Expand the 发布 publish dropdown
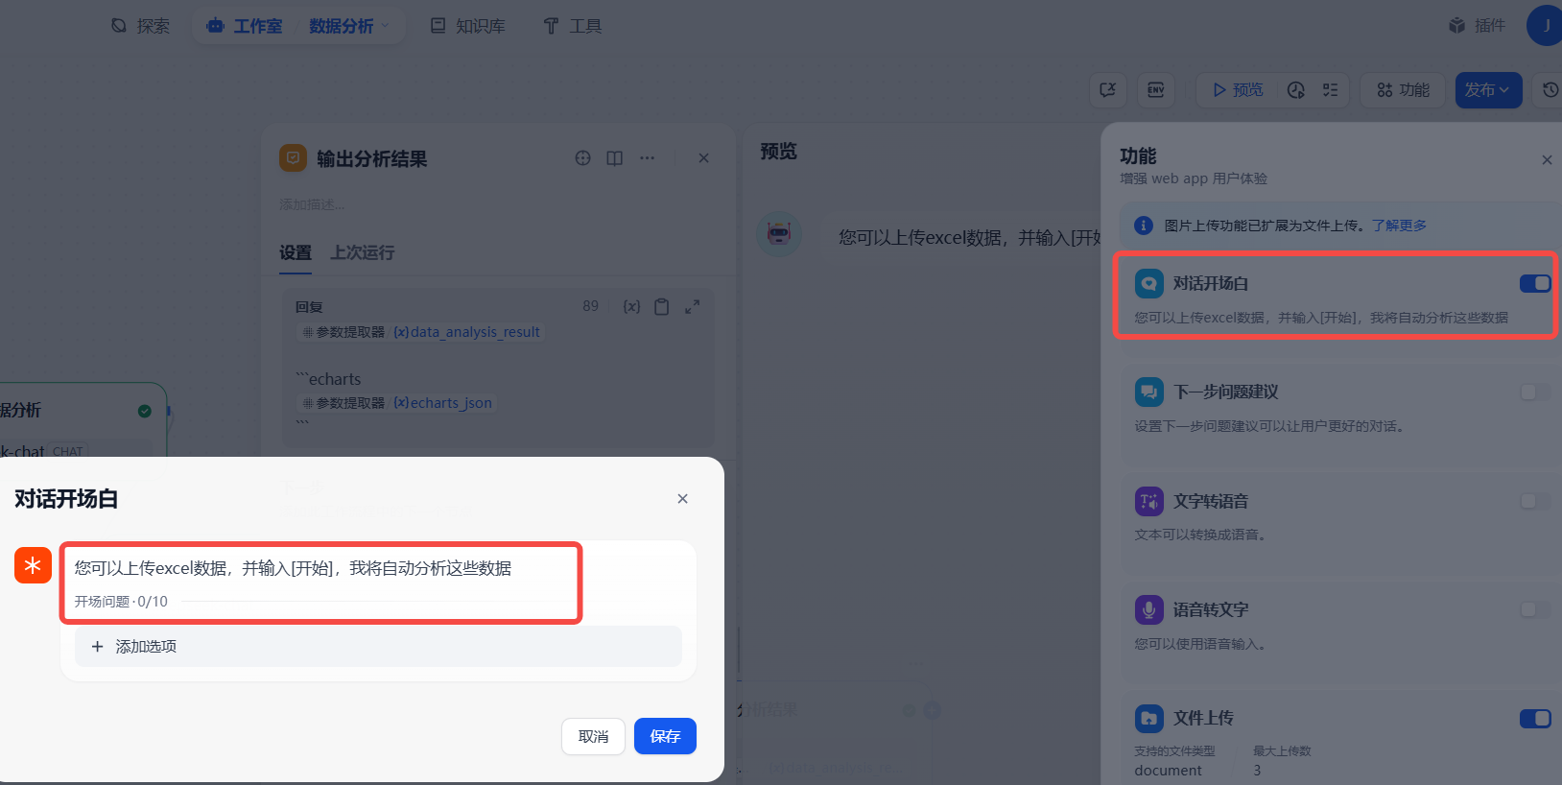This screenshot has height=785, width=1562. 1488,90
